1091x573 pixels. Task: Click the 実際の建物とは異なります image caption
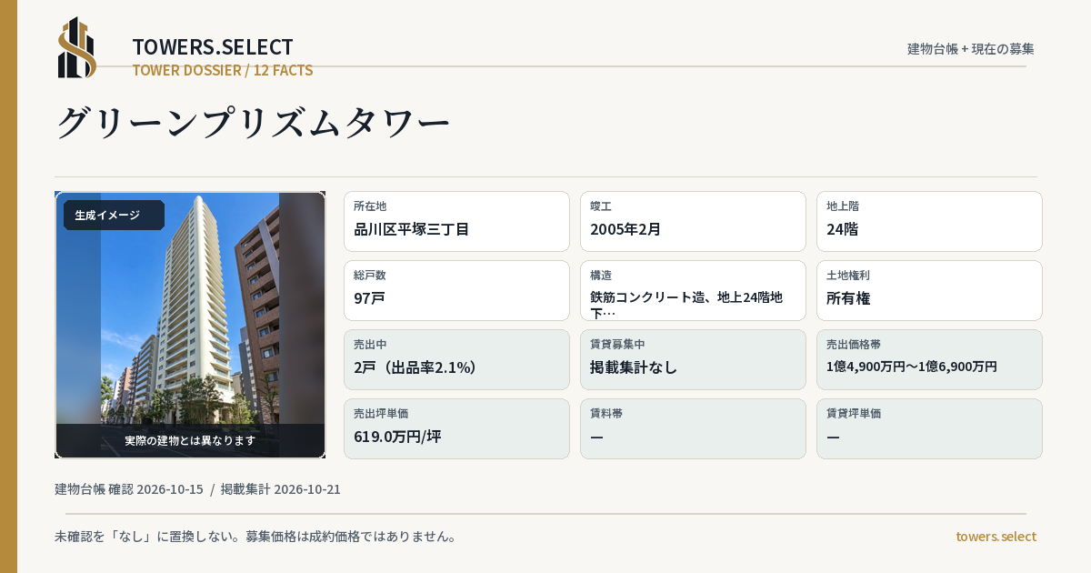[190, 440]
